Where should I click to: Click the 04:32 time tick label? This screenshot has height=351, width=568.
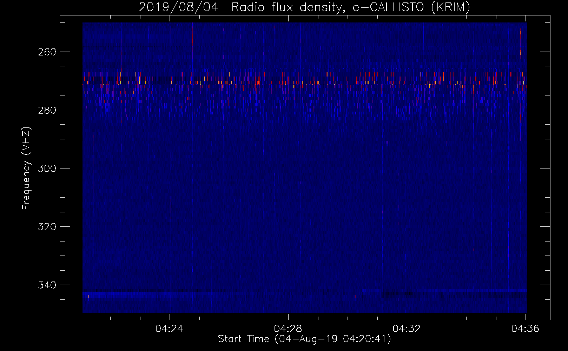[x=407, y=329]
